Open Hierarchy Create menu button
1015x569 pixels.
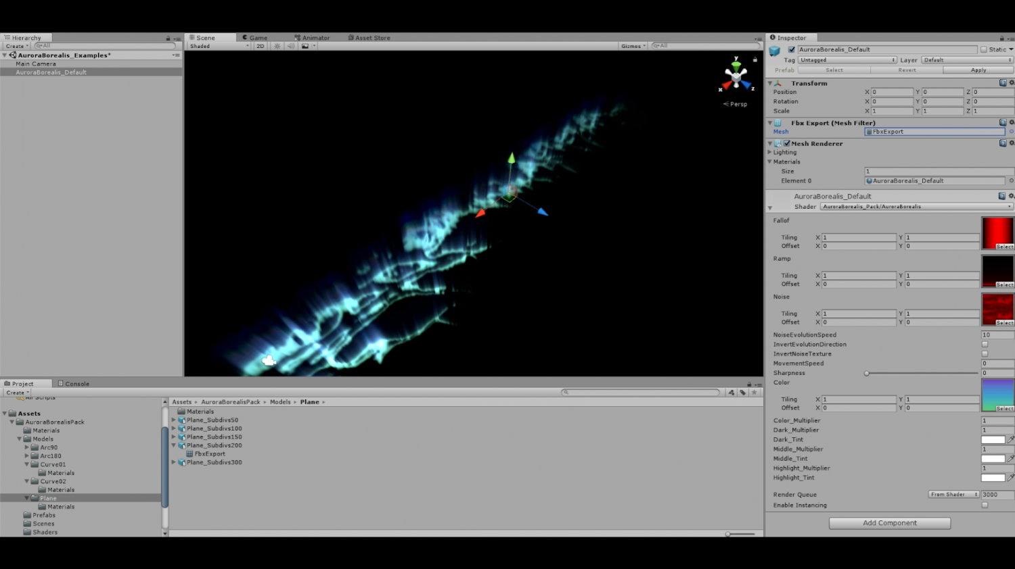(x=17, y=46)
